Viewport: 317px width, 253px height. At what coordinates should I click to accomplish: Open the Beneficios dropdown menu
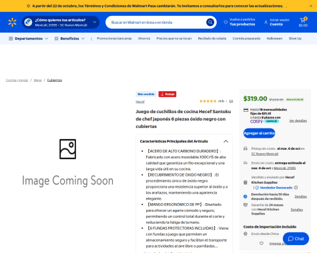[69, 39]
